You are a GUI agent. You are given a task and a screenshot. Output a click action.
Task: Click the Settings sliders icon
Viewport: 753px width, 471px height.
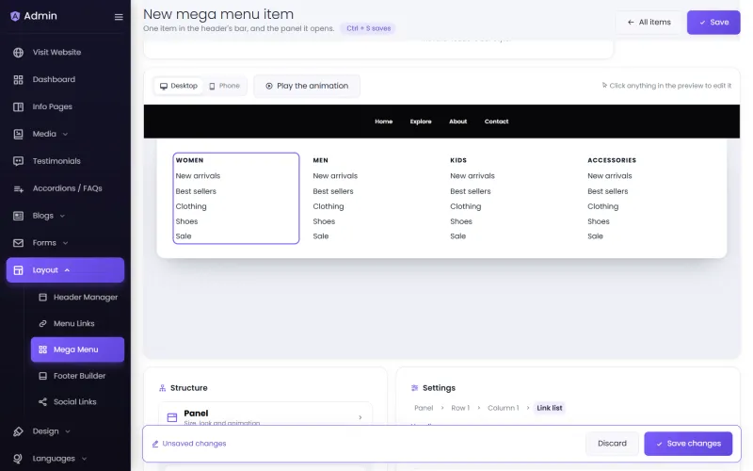click(414, 388)
